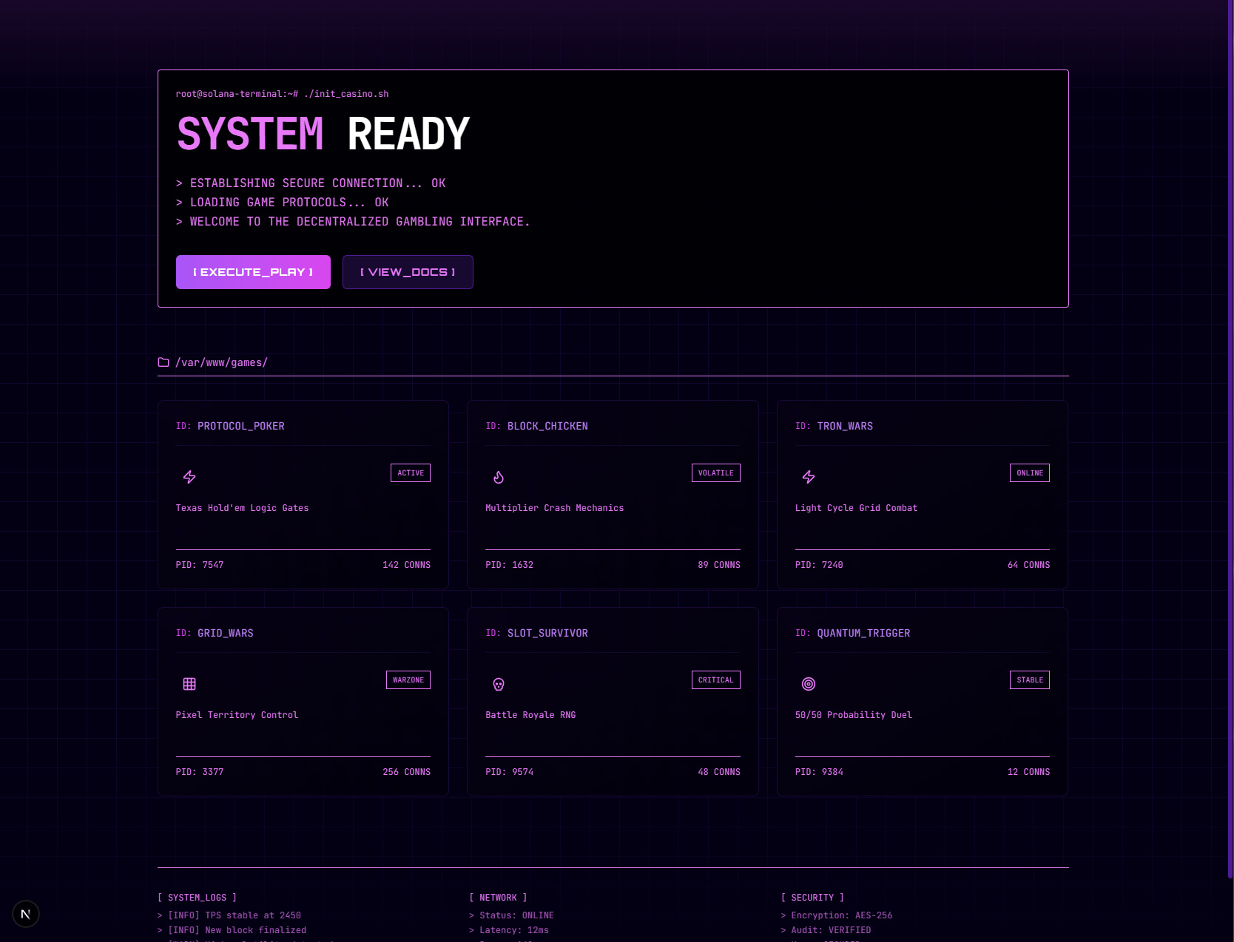Click the SYSTEM READY heading
1234x942 pixels.
coord(323,134)
